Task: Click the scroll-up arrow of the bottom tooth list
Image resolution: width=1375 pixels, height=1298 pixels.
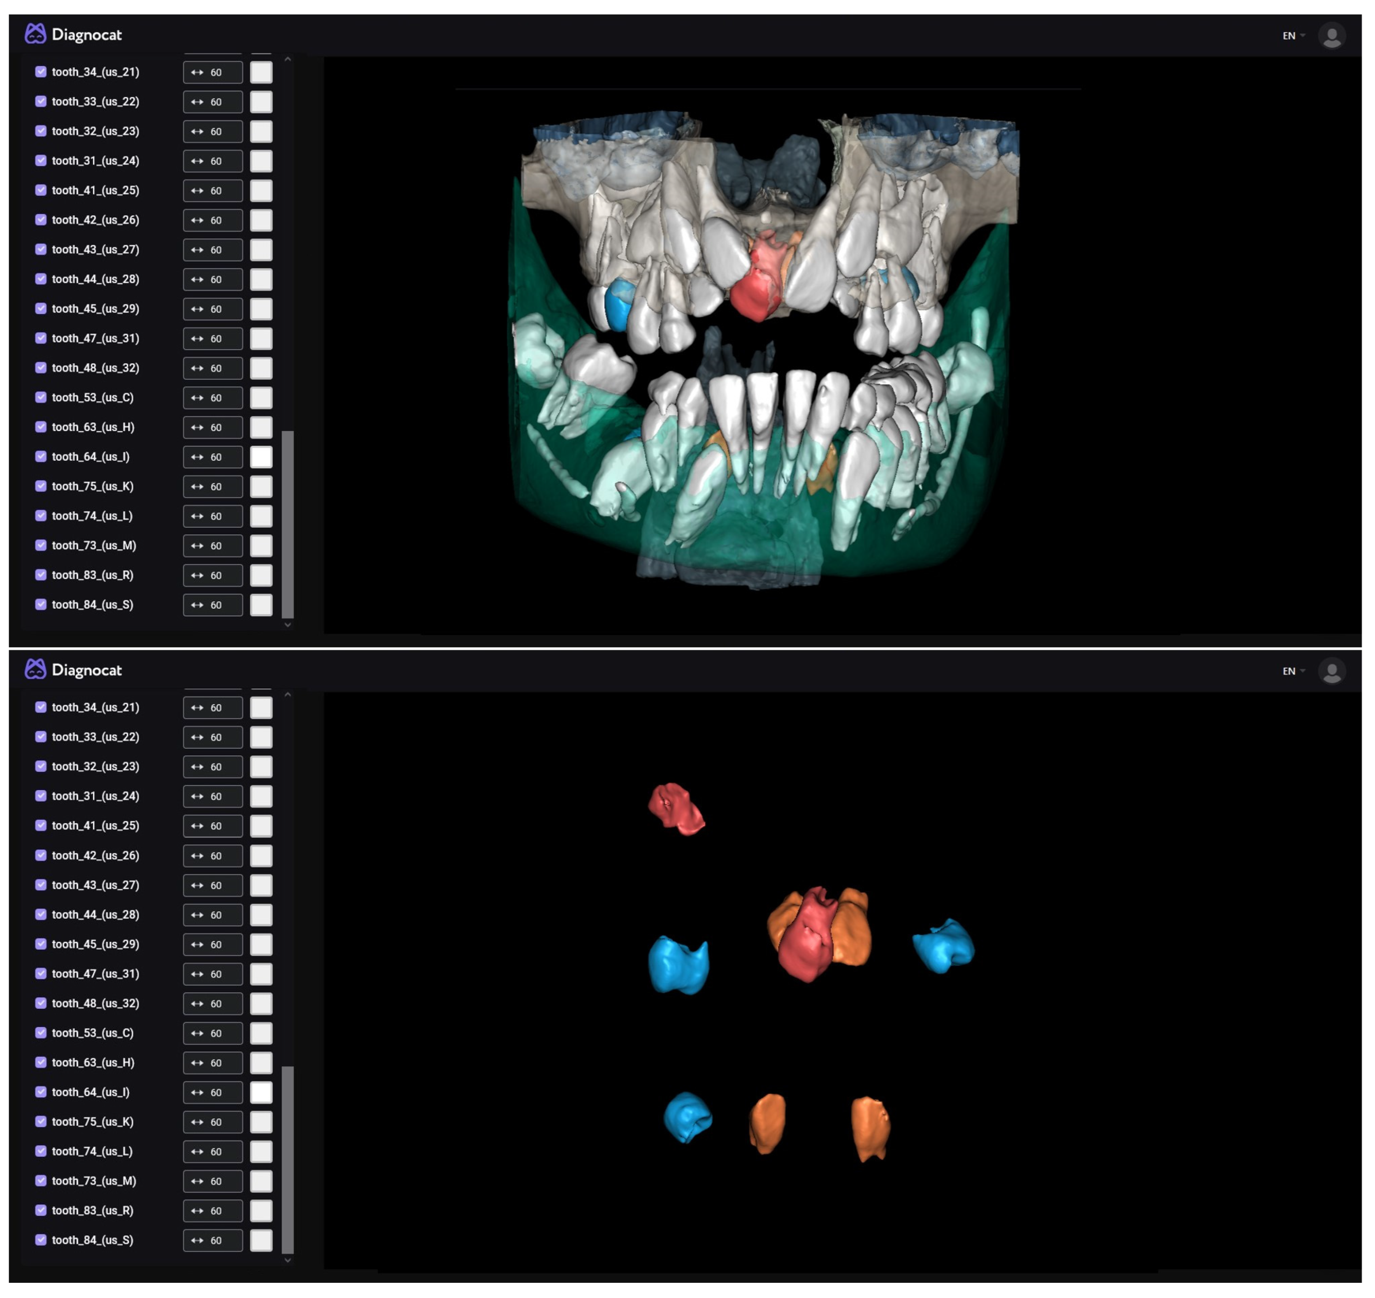Action: coord(288,694)
